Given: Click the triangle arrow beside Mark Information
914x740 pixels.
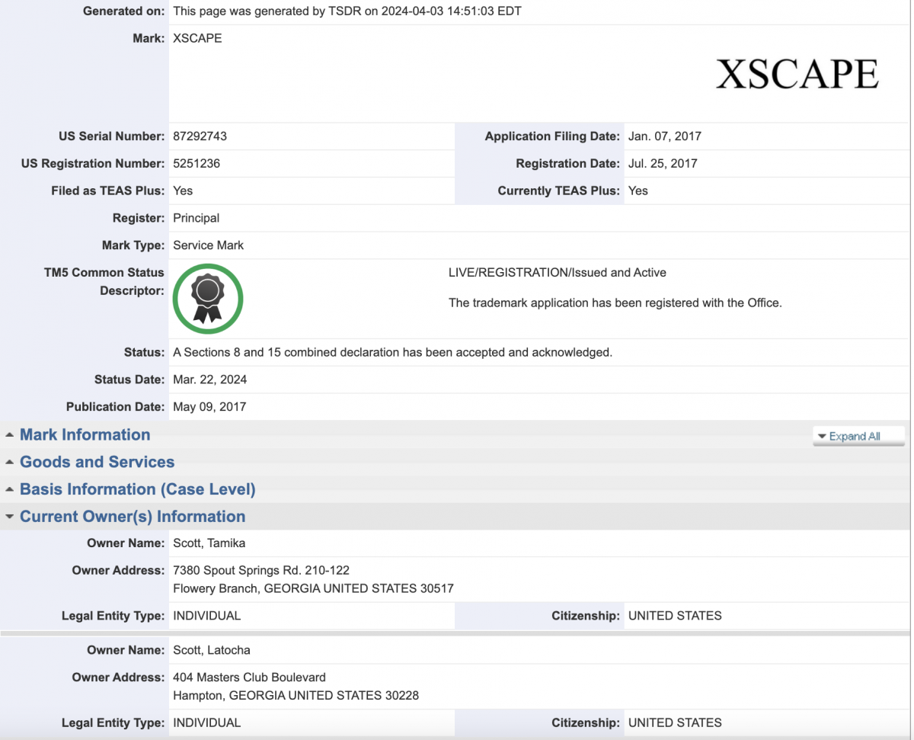Looking at the screenshot, I should [9, 435].
